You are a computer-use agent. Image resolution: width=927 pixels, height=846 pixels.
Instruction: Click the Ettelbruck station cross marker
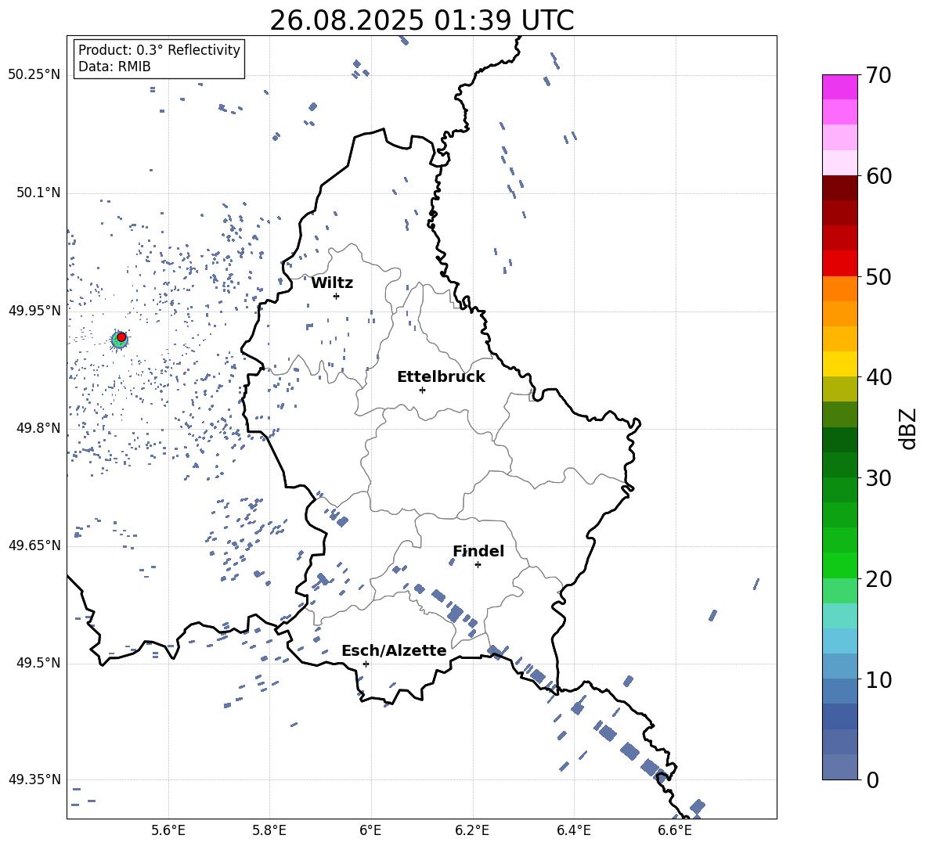tap(422, 390)
